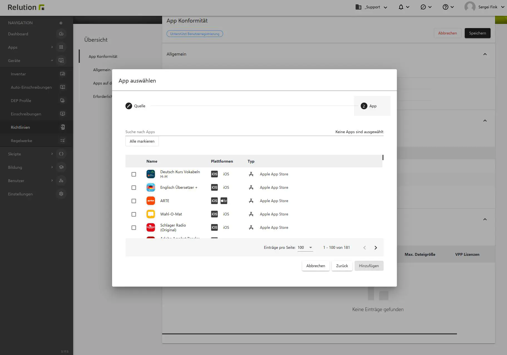Select the Wahl-O-Mat checkbox
Screen dimensions: 507x355
(134, 214)
